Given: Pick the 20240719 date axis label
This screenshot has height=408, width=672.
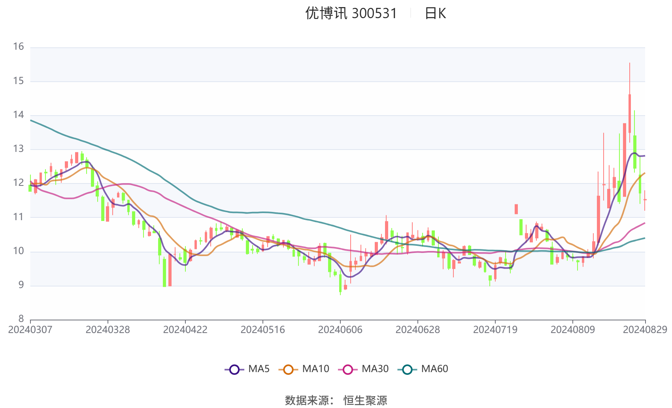Looking at the screenshot, I should click(495, 330).
